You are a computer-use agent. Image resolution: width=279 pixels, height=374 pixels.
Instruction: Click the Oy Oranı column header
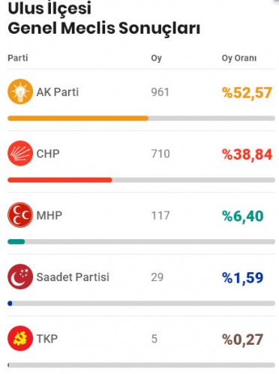(x=239, y=58)
